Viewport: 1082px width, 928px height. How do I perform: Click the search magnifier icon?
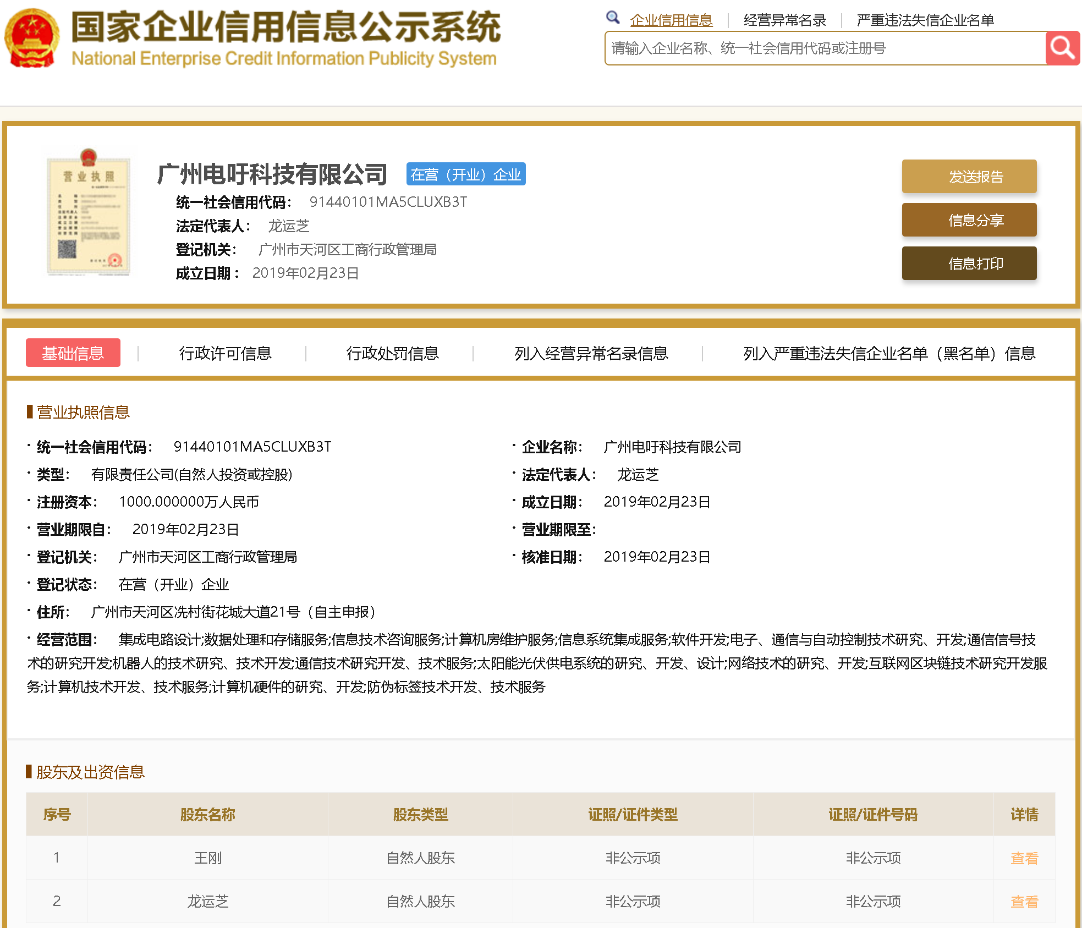(1062, 48)
